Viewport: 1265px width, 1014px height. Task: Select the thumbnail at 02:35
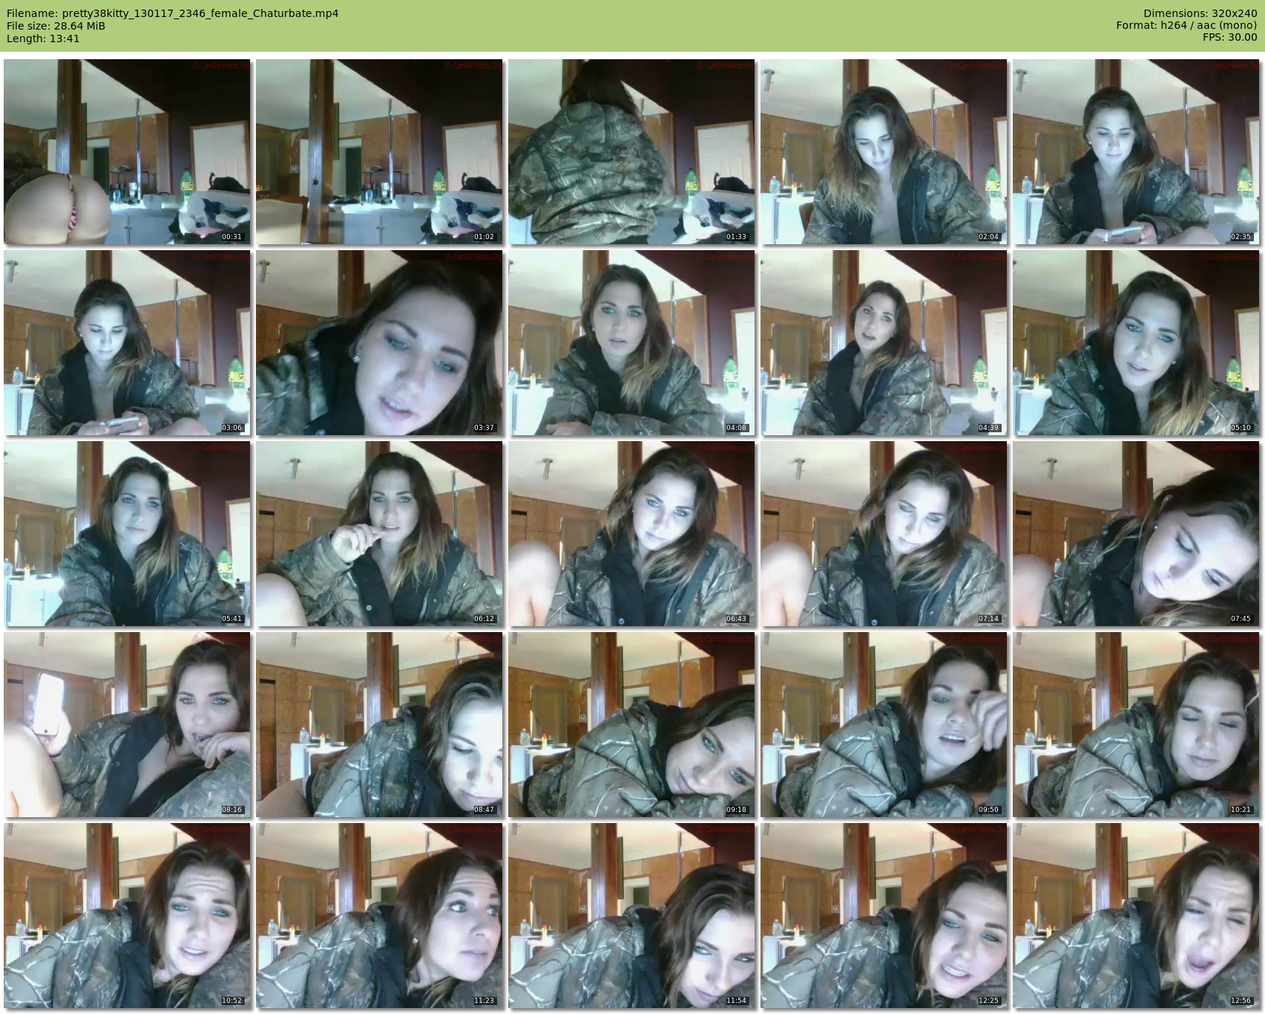click(1136, 152)
